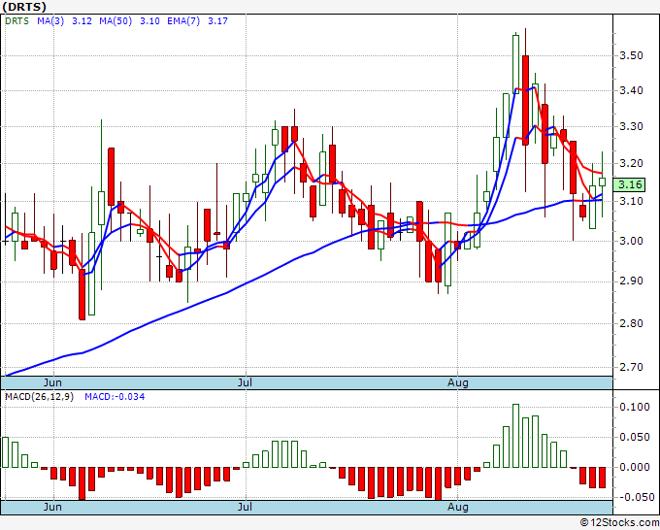Click the 3.00 price axis label
Screen dimensions: 660x530
coord(631,241)
